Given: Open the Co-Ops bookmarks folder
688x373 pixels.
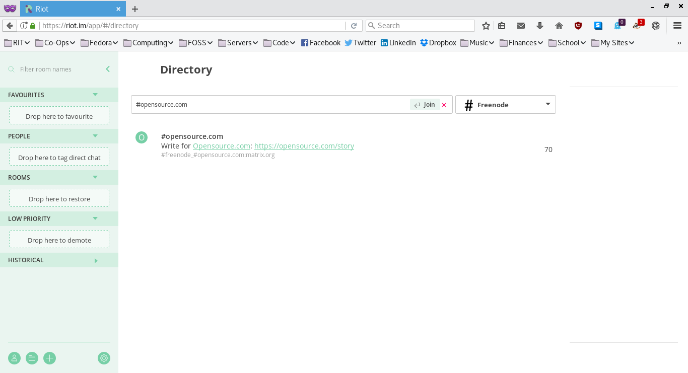Looking at the screenshot, I should click(x=55, y=43).
